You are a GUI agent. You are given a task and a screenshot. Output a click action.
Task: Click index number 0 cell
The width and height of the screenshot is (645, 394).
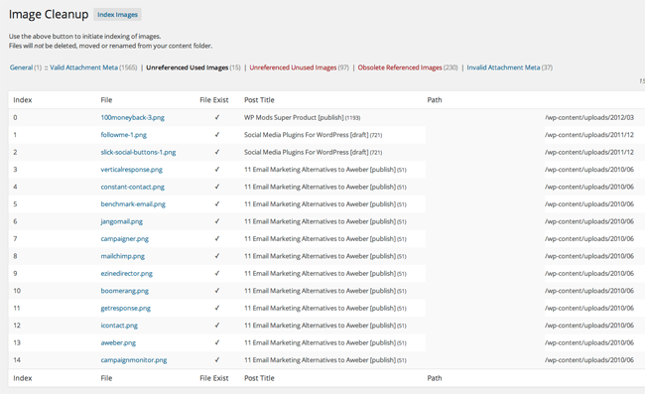click(15, 118)
